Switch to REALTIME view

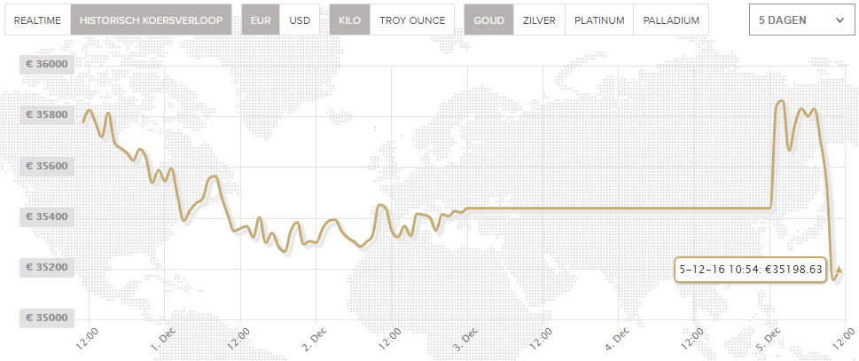tap(38, 20)
